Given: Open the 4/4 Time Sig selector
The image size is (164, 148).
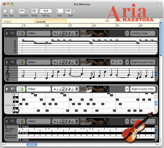Looking at the screenshot, I should 46,11.
